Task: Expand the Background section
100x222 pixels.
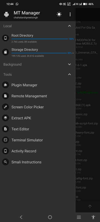Action: [69, 64]
